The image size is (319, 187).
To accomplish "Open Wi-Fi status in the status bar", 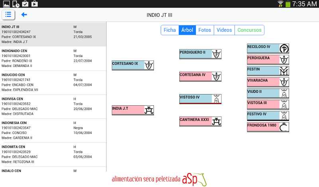I will 281,4.
